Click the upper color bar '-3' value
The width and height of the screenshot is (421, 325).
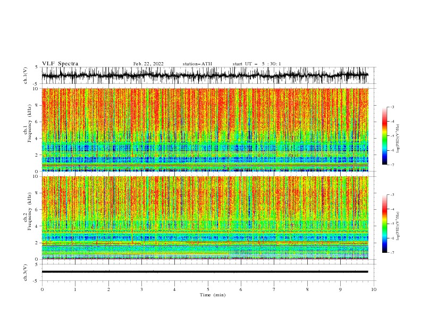click(392, 107)
